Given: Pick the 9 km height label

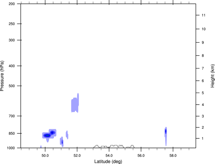Looking at the screenshot, I should pyautogui.click(x=203, y=43).
